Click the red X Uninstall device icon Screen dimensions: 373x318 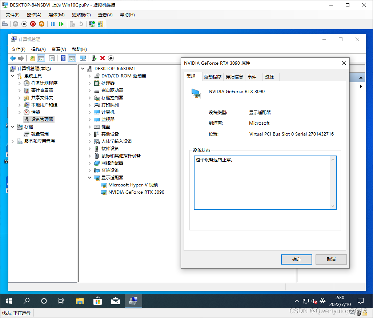coord(103,58)
